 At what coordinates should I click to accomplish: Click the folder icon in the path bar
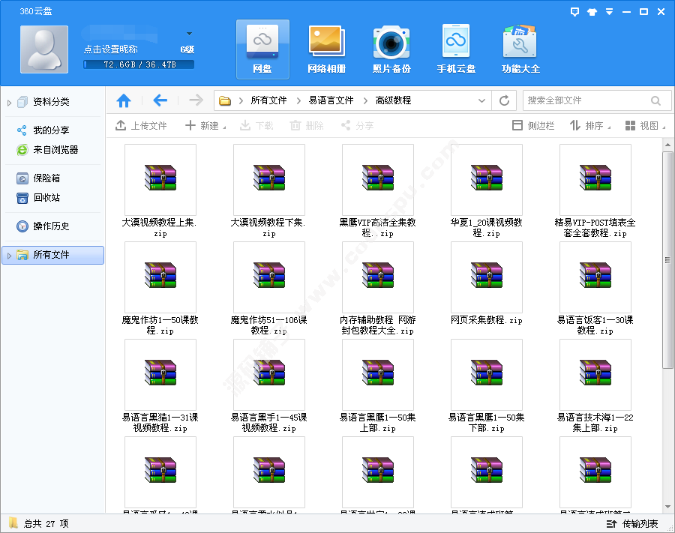(225, 100)
